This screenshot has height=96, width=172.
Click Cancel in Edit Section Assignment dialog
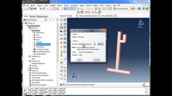pyautogui.click(x=97, y=60)
